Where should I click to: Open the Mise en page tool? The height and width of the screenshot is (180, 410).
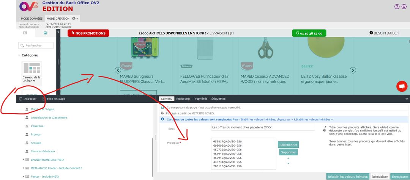54,99
